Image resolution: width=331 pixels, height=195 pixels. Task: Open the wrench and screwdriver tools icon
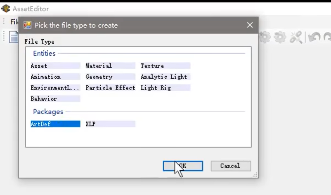click(296, 38)
